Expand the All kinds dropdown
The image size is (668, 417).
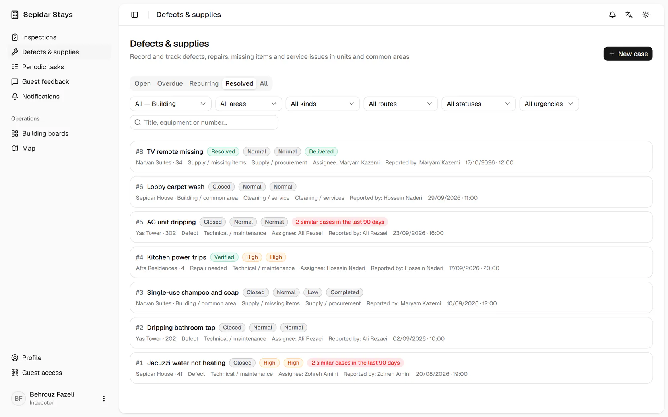[x=322, y=104]
